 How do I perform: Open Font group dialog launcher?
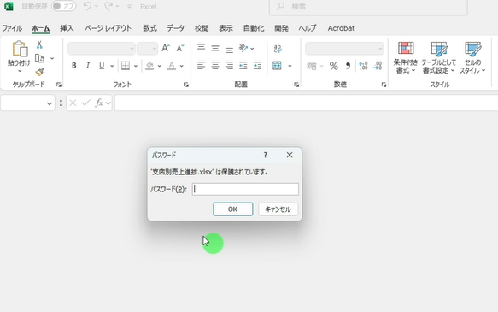186,85
